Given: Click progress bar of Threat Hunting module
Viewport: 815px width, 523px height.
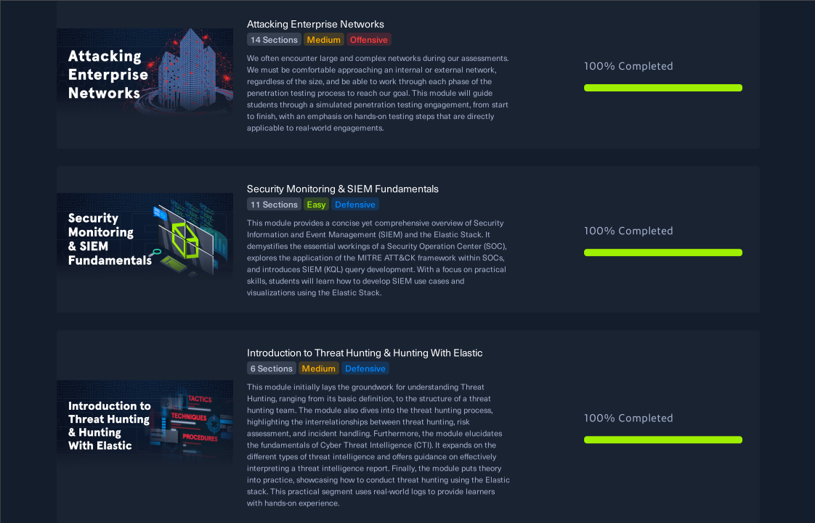Looking at the screenshot, I should point(662,440).
